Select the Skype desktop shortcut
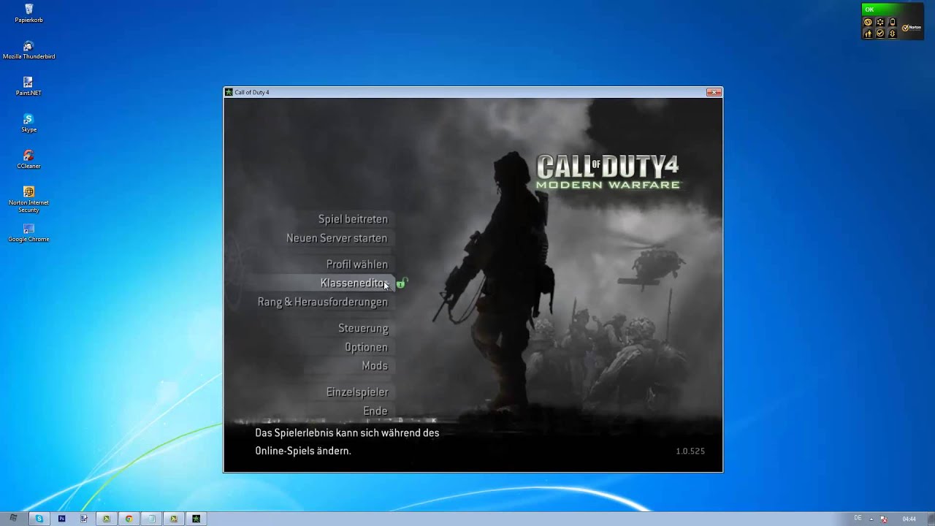 pyautogui.click(x=28, y=123)
